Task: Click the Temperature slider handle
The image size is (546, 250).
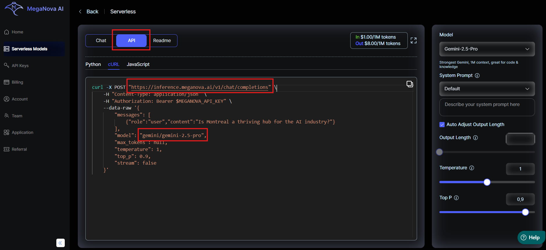Action: 487,182
